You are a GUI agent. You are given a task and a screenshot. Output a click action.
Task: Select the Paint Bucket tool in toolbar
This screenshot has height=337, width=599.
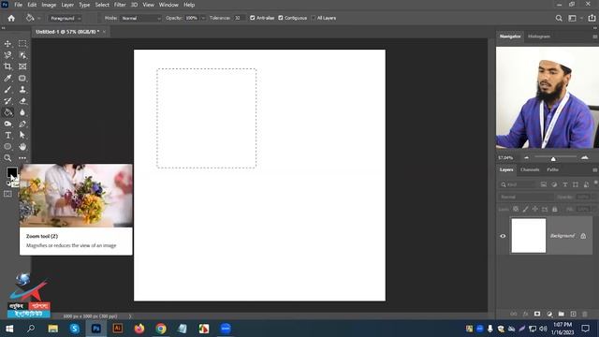(x=7, y=112)
